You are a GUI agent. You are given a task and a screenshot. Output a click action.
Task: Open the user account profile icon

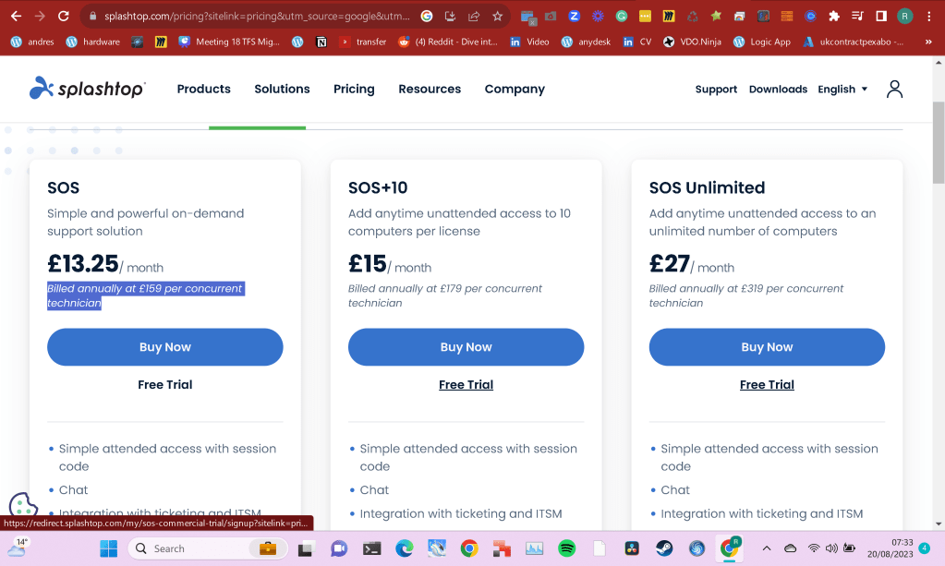click(894, 90)
